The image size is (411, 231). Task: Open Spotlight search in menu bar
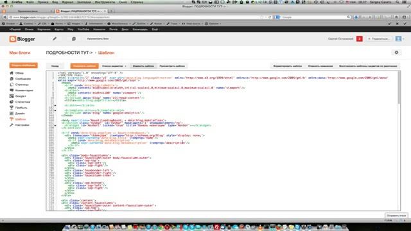398,2
